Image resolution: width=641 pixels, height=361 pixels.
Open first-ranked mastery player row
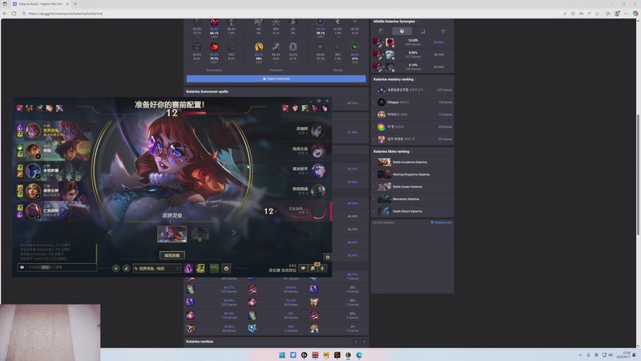pos(412,90)
